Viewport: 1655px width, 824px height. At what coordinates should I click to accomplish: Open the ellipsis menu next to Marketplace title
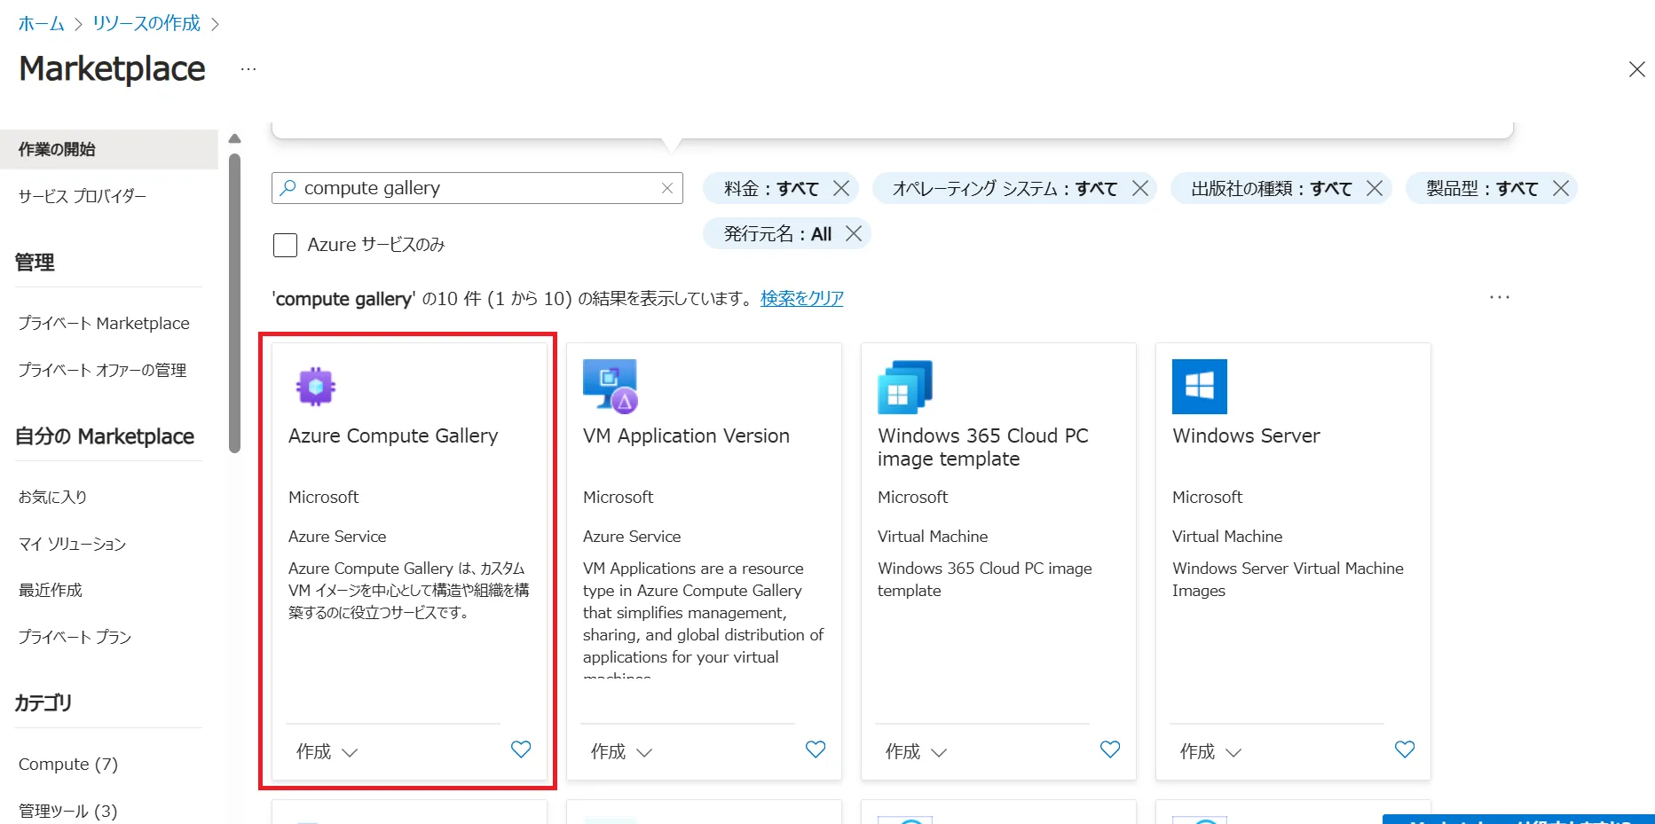pos(248,69)
